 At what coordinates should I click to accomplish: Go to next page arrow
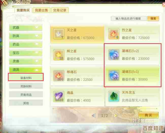tap(115, 116)
